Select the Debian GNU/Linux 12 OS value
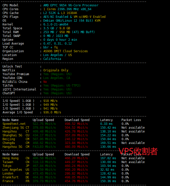This screenshot has height=186, width=170. [72, 21]
